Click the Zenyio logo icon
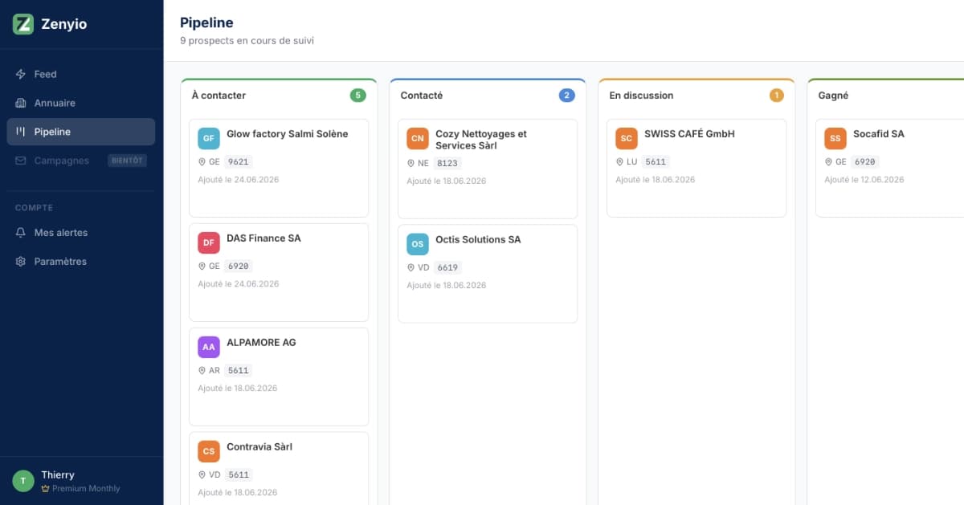Viewport: 964px width, 505px height. (x=23, y=24)
